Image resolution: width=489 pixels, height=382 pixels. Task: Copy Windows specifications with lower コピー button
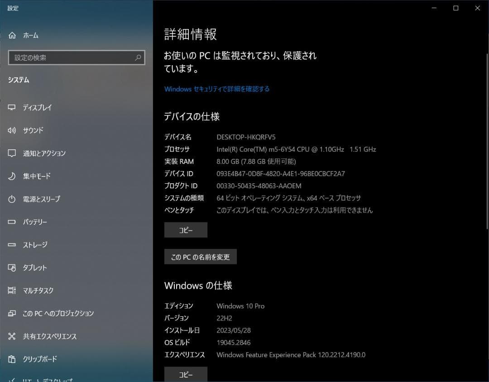coord(186,374)
